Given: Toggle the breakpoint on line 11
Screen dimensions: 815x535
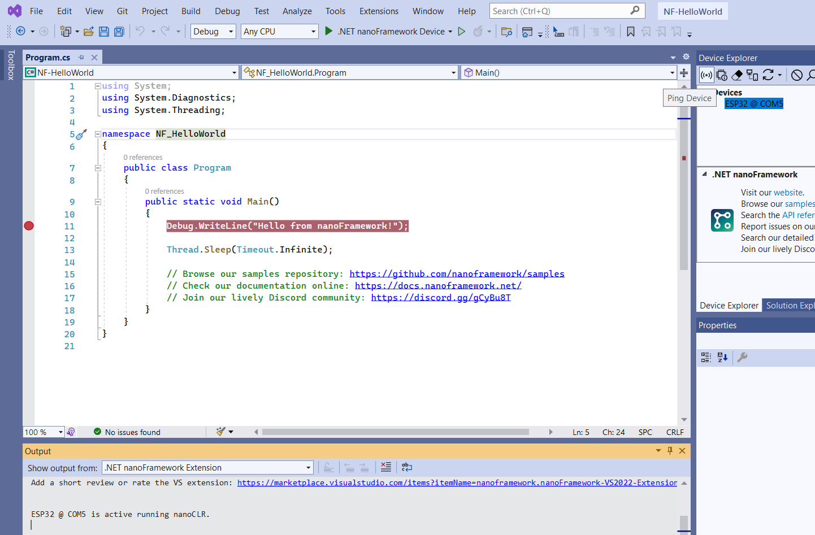Looking at the screenshot, I should [x=29, y=226].
